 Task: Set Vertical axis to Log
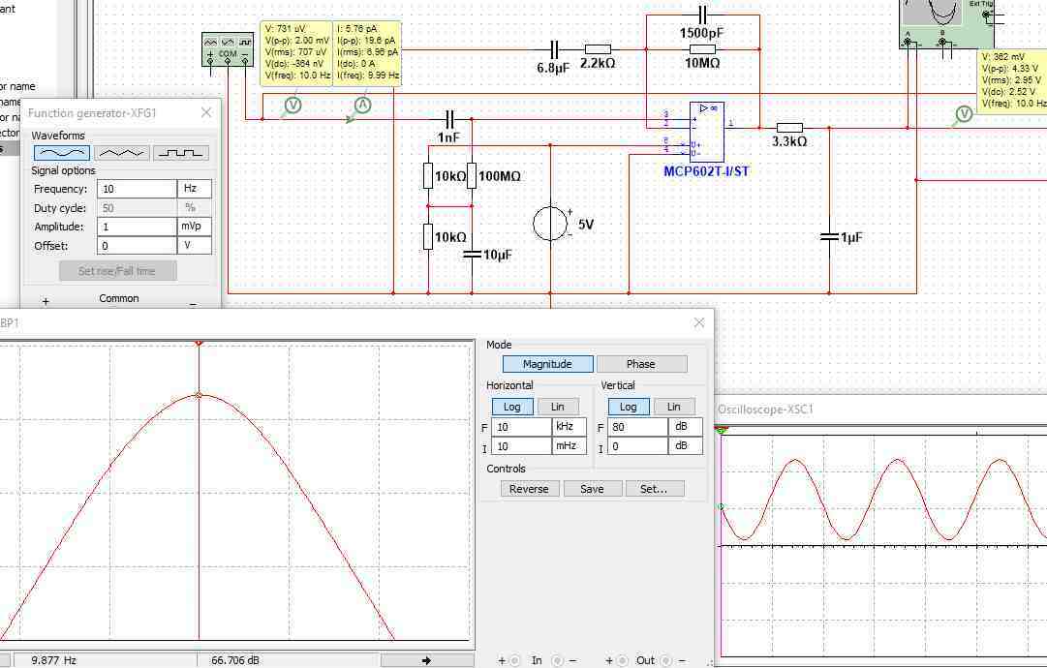pos(629,407)
